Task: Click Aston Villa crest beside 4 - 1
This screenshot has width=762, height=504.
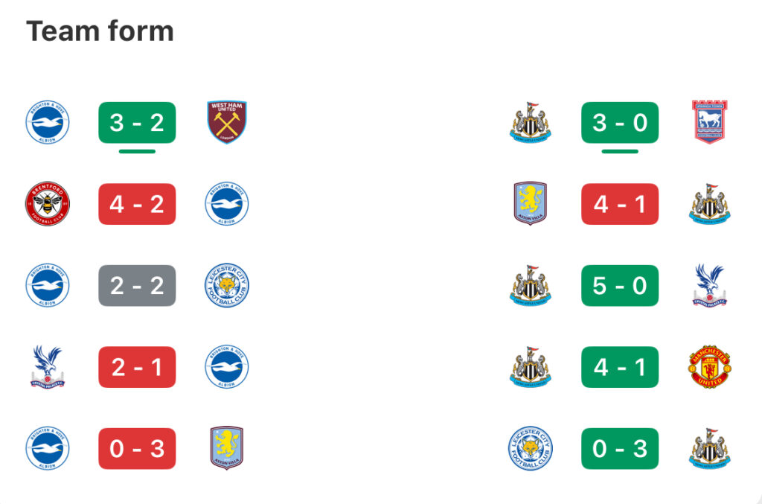Action: 530,204
